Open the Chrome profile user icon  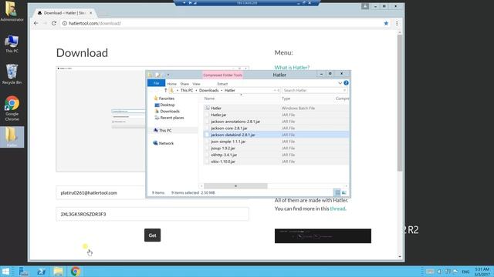click(365, 6)
